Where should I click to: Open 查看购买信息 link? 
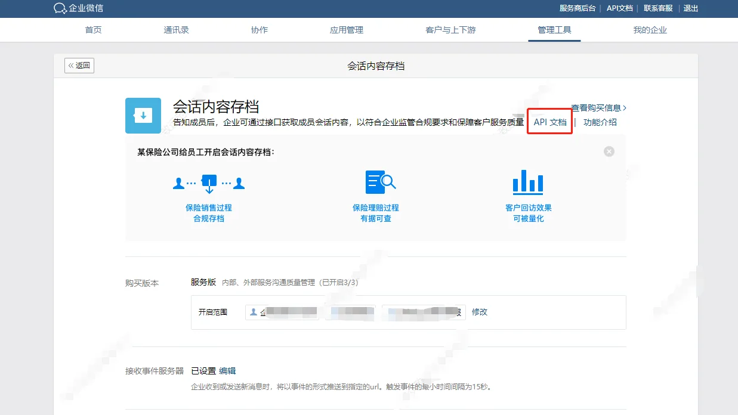(598, 108)
